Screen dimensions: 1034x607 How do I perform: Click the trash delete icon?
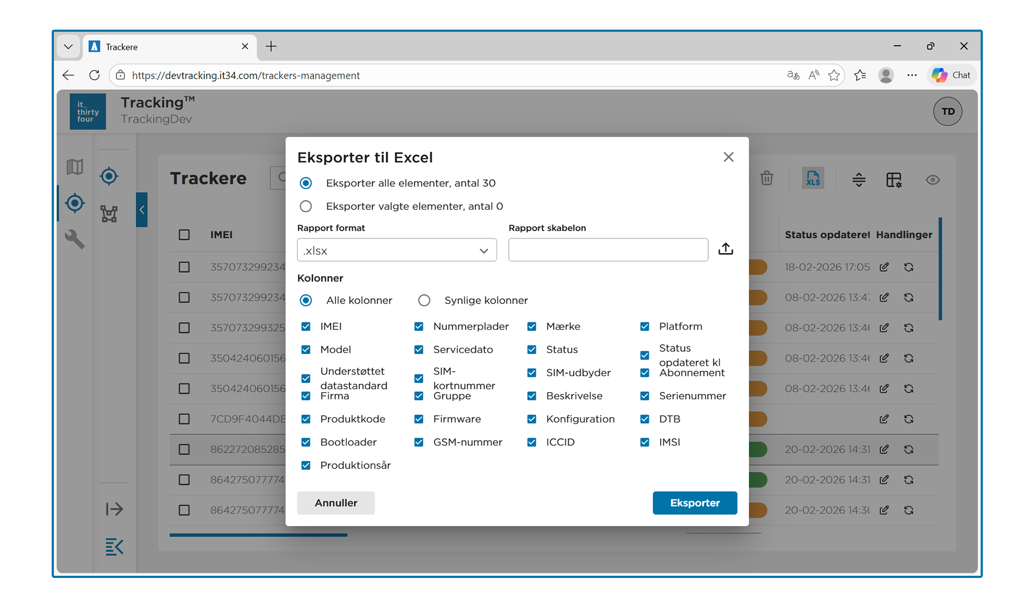point(766,179)
